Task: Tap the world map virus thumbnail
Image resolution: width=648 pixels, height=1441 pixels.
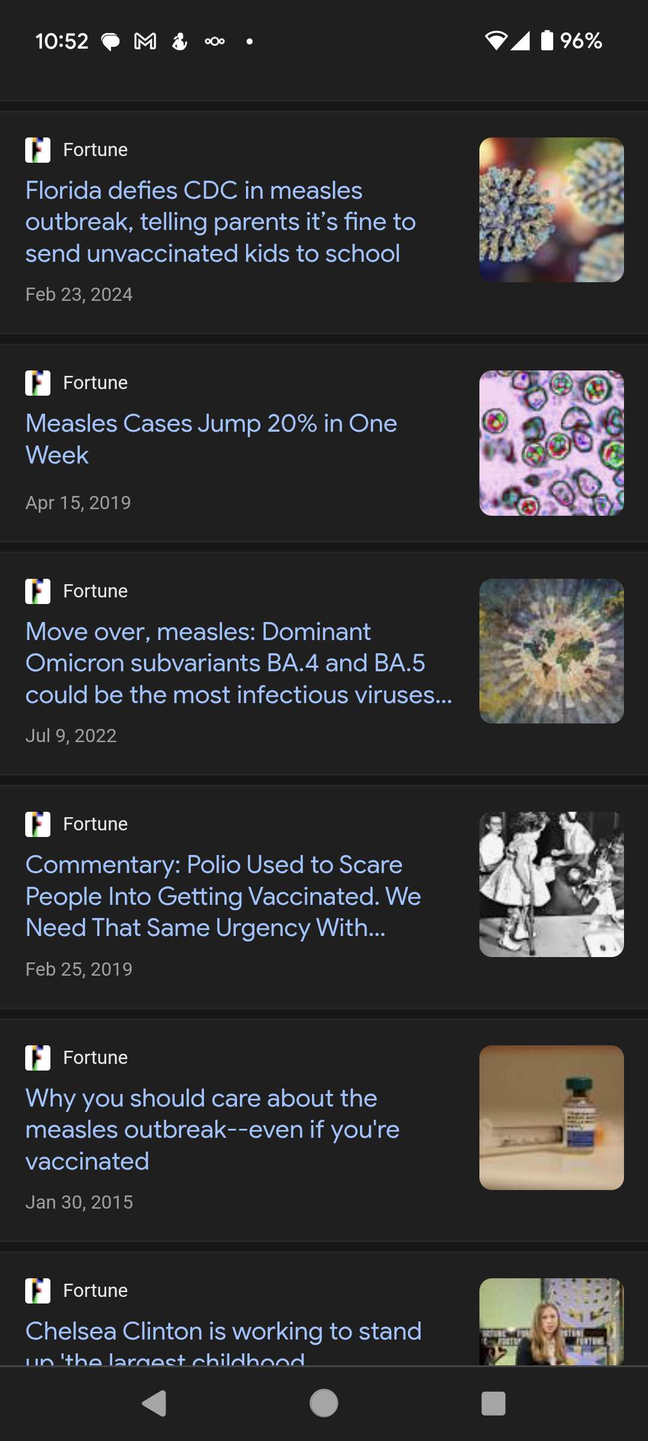Action: point(551,651)
